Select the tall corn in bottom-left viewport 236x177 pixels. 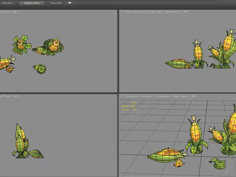(x=21, y=141)
